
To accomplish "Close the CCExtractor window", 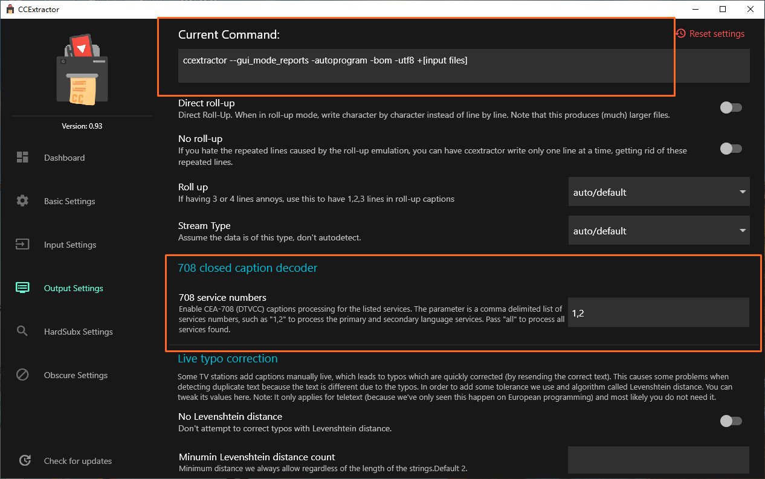I will coord(750,9).
